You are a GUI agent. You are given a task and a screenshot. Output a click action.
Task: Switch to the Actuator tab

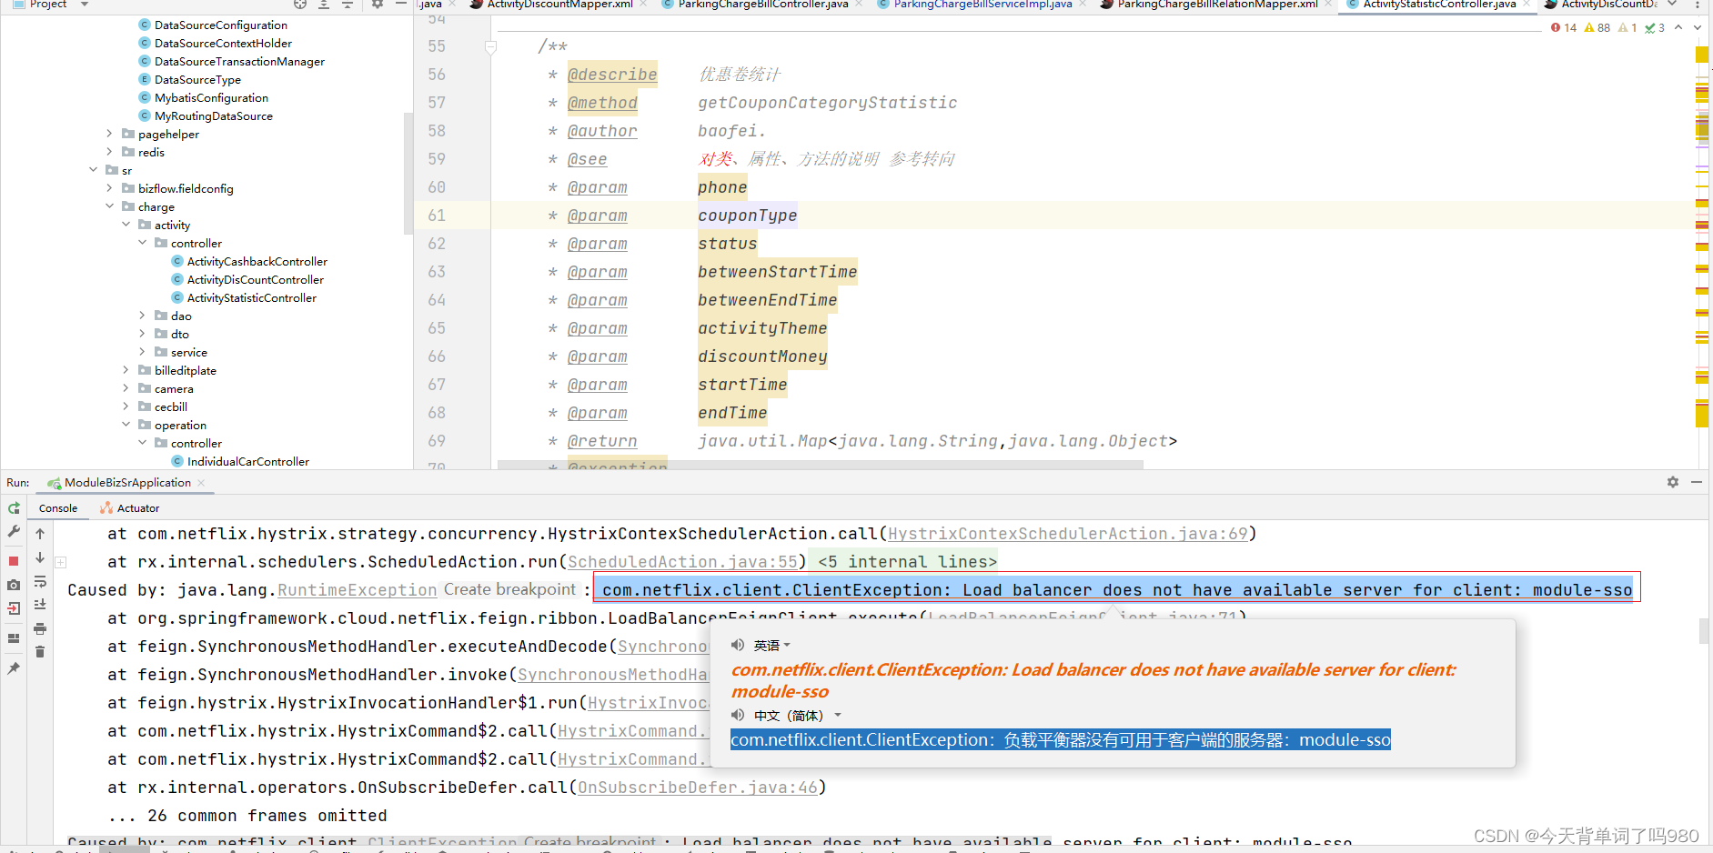[137, 507]
